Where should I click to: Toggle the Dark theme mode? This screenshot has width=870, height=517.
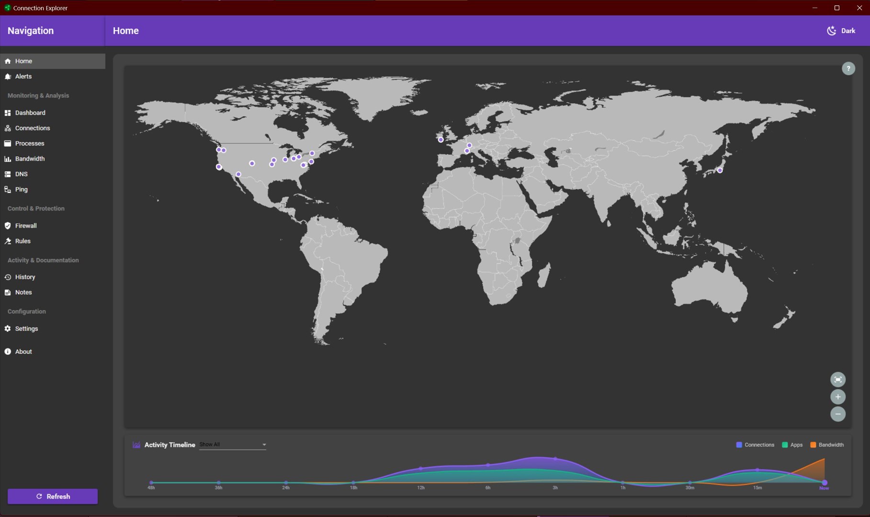pyautogui.click(x=841, y=31)
